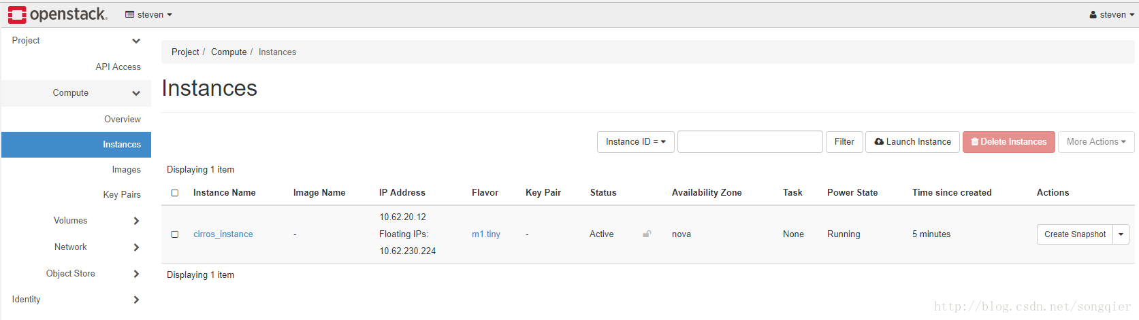This screenshot has width=1139, height=320.
Task: Click the filter text input field
Action: (x=750, y=142)
